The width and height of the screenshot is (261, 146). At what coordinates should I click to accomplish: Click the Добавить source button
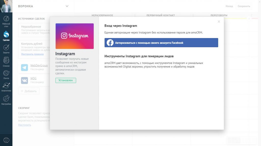tap(29, 91)
